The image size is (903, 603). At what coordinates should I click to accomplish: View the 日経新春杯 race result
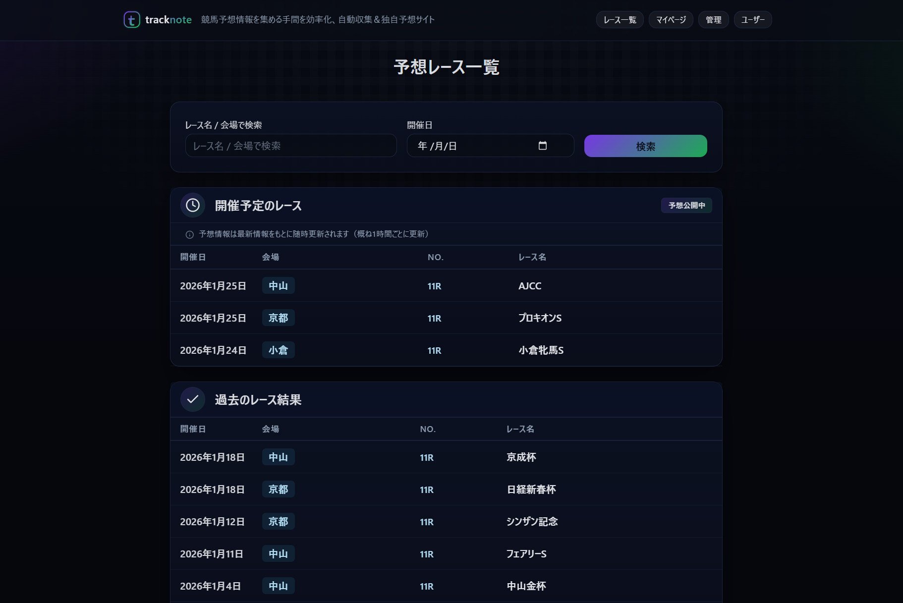[x=531, y=490]
